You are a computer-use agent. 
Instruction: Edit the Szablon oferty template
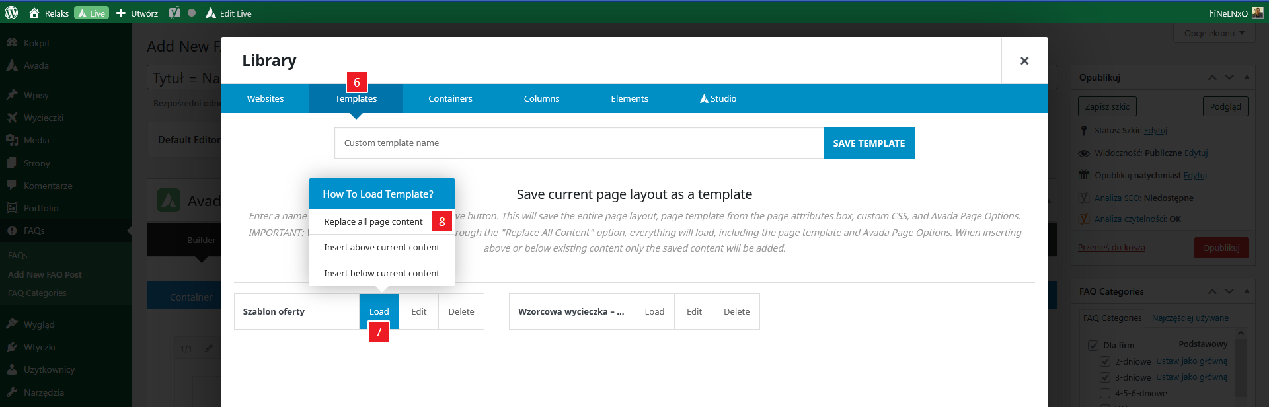pyautogui.click(x=419, y=312)
